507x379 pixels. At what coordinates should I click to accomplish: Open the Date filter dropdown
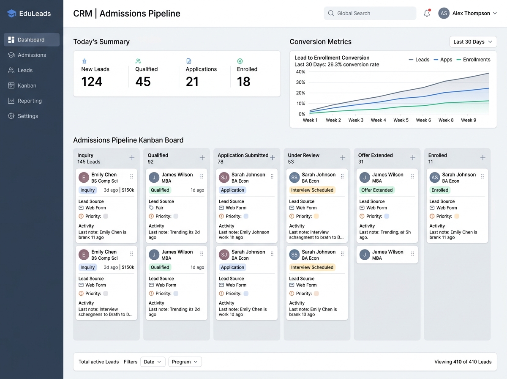[153, 362]
